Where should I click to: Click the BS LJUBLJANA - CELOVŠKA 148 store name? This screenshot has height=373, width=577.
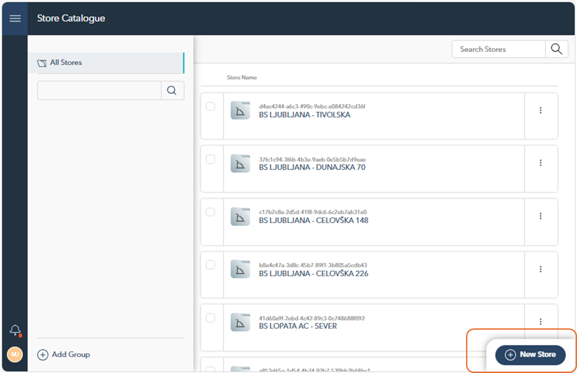313,220
